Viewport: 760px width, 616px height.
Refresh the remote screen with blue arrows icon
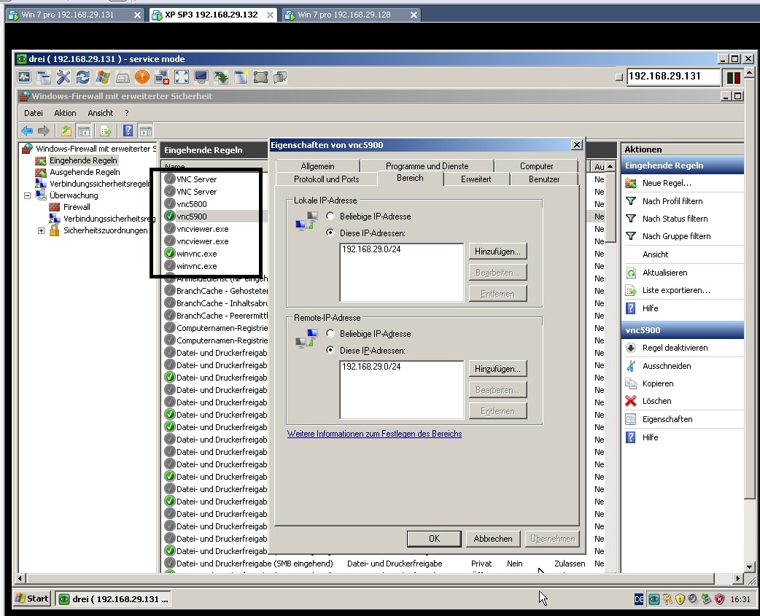pos(83,77)
